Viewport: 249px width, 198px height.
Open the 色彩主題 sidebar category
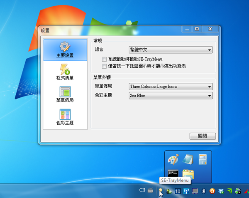(65, 117)
